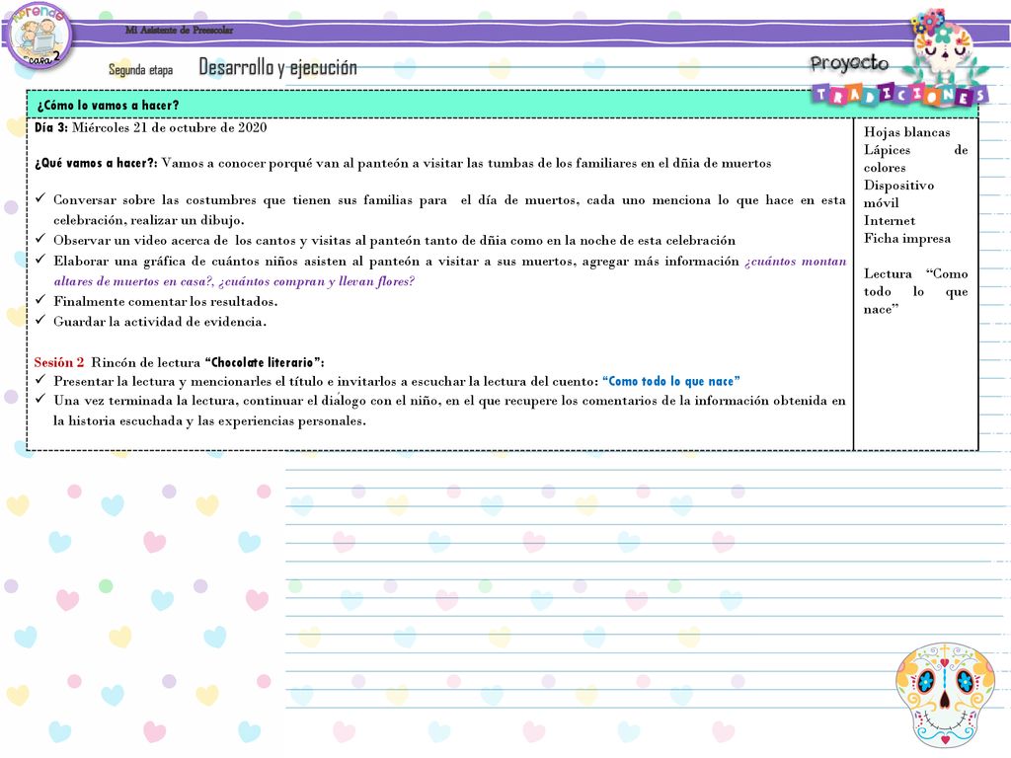Click the 'Proyecto' title text

pos(849,63)
